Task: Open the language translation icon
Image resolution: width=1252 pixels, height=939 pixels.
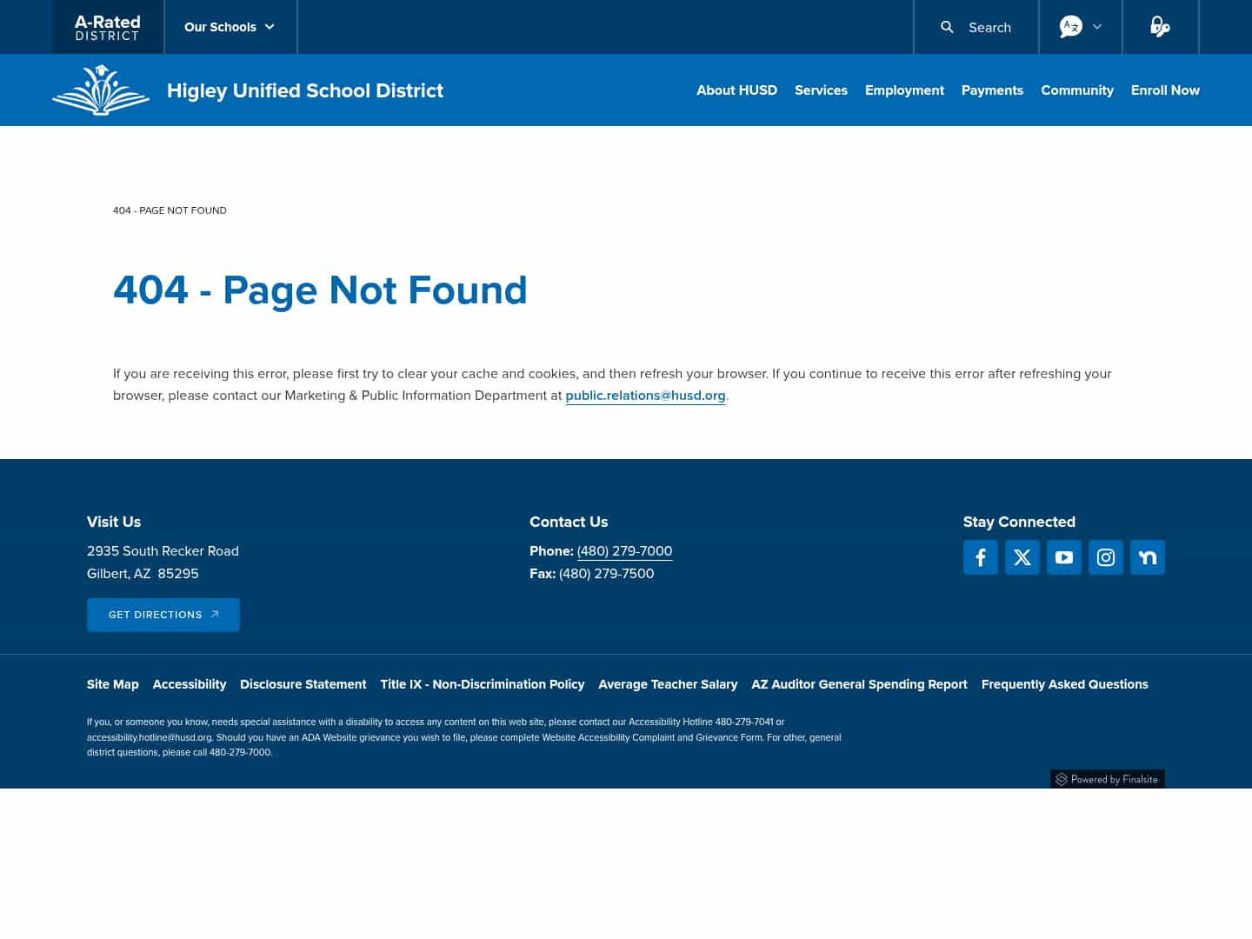Action: [1070, 27]
